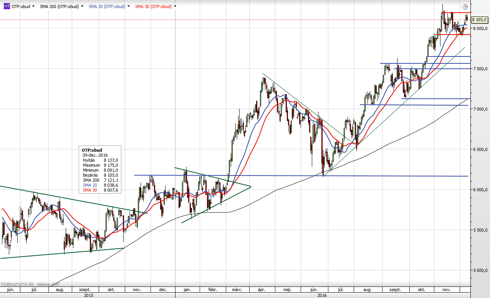Select the Bezárás 8 105,0 row
The image size is (490, 298).
pos(100,175)
